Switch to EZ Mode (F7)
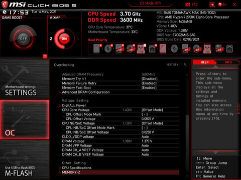 (x=150, y=3)
